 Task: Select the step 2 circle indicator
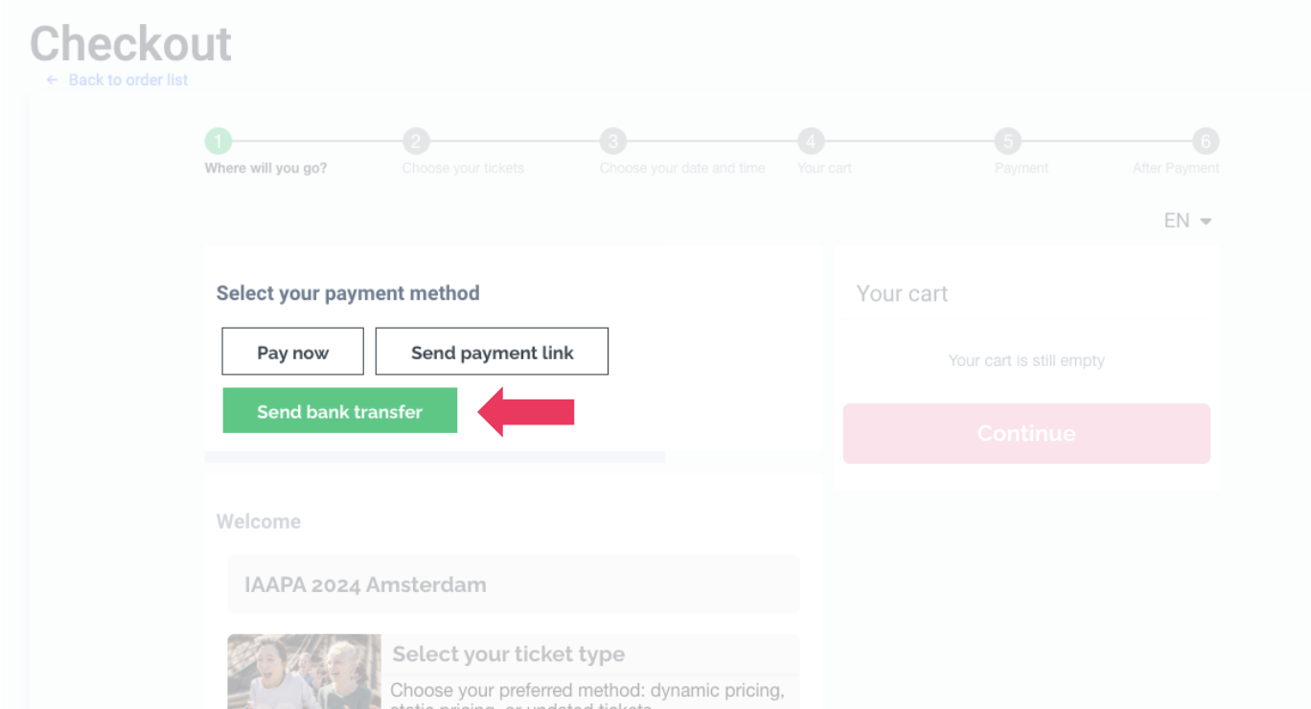(x=415, y=142)
